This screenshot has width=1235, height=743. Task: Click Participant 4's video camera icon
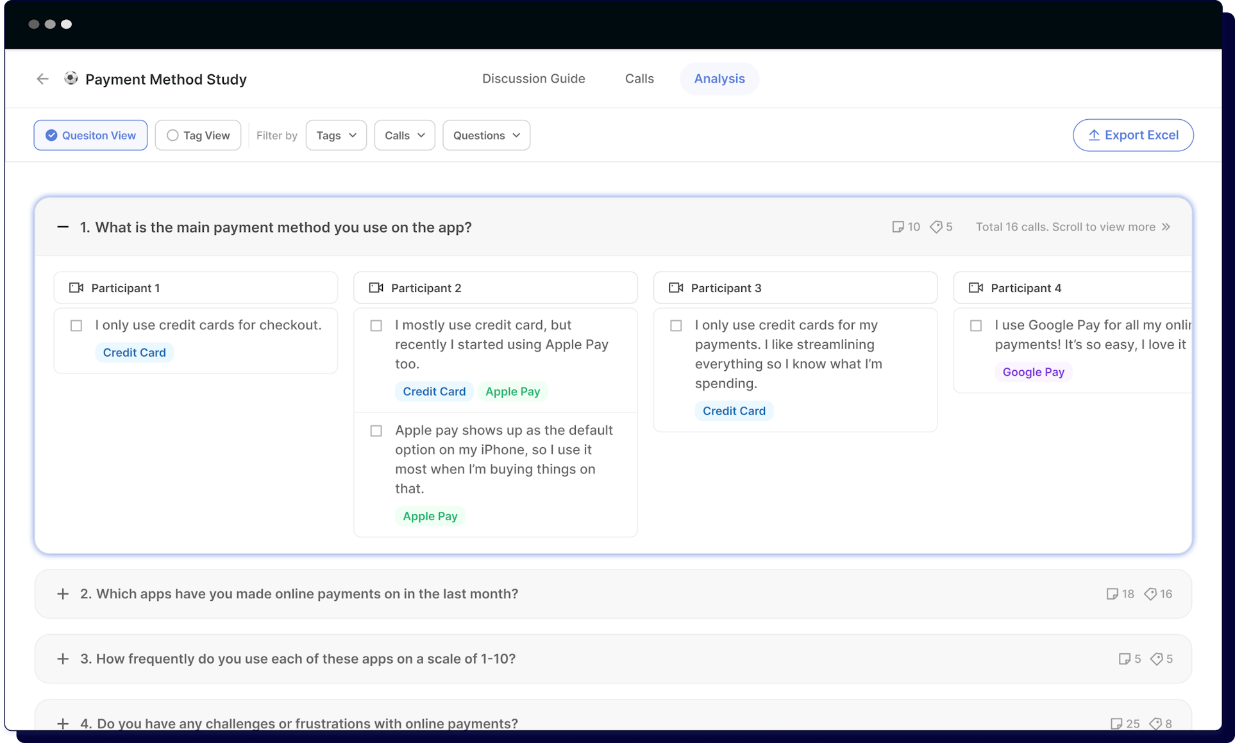(x=977, y=287)
